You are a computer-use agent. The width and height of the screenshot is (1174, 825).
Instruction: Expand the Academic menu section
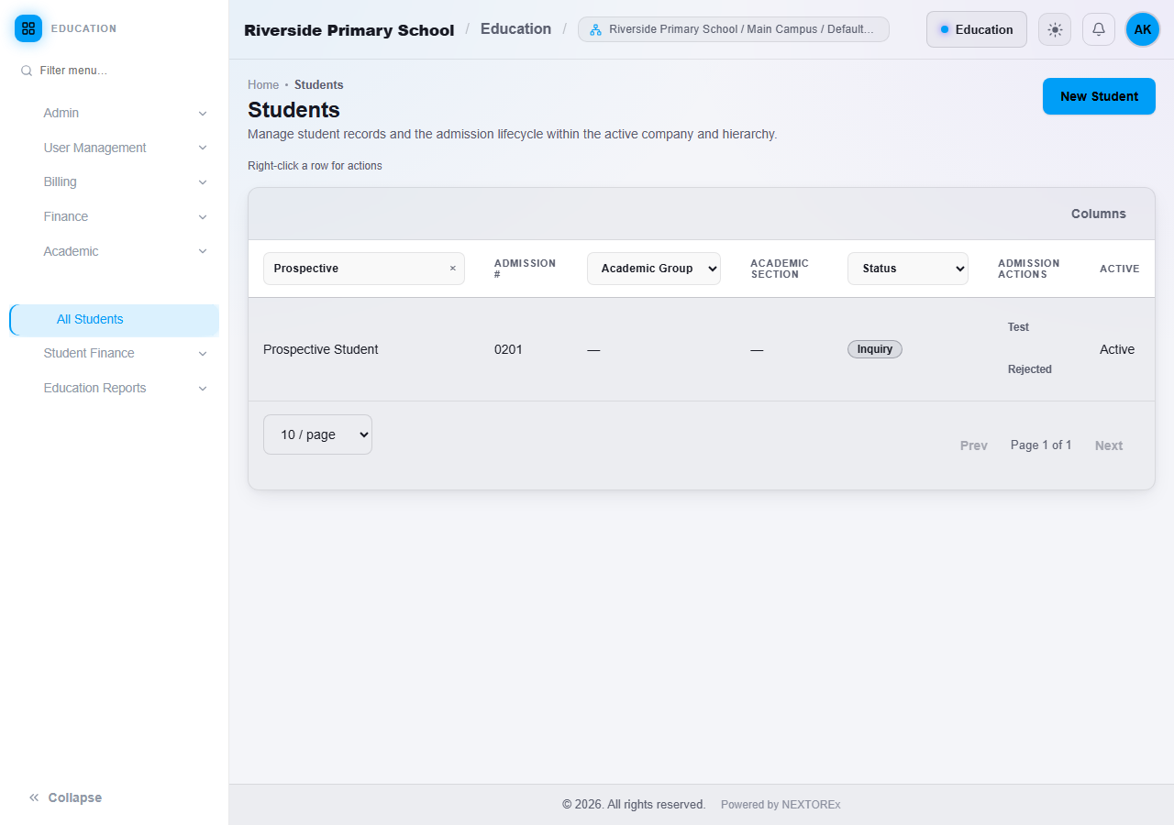click(x=126, y=251)
